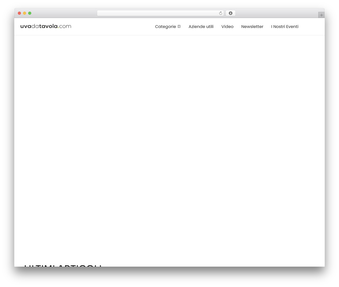Click the small icon next to Categorie

pyautogui.click(x=179, y=26)
